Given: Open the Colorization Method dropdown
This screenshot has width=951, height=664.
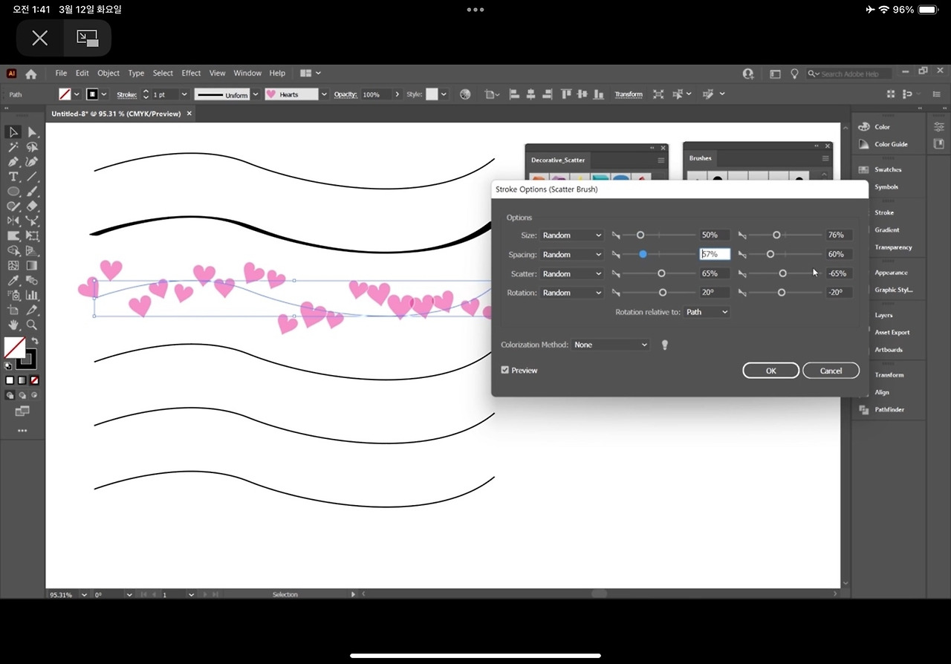Looking at the screenshot, I should (611, 345).
